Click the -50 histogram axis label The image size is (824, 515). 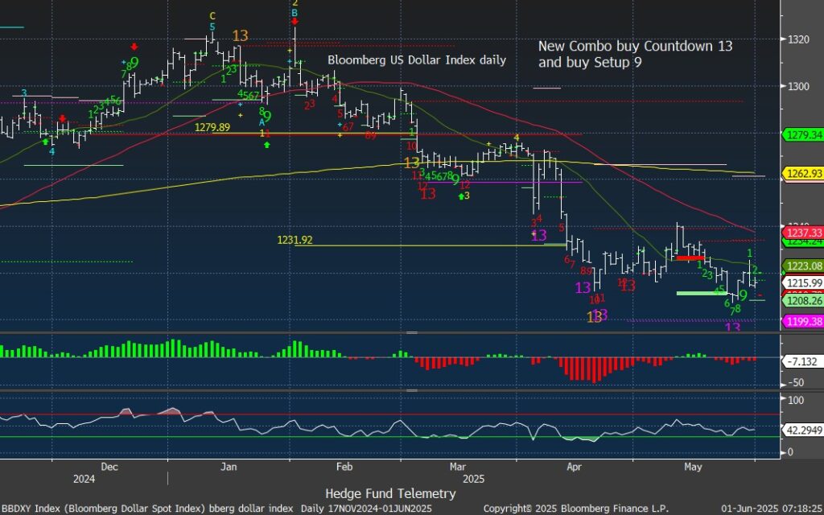[x=797, y=382]
